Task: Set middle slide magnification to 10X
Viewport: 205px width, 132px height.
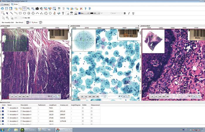Action: coord(90,96)
